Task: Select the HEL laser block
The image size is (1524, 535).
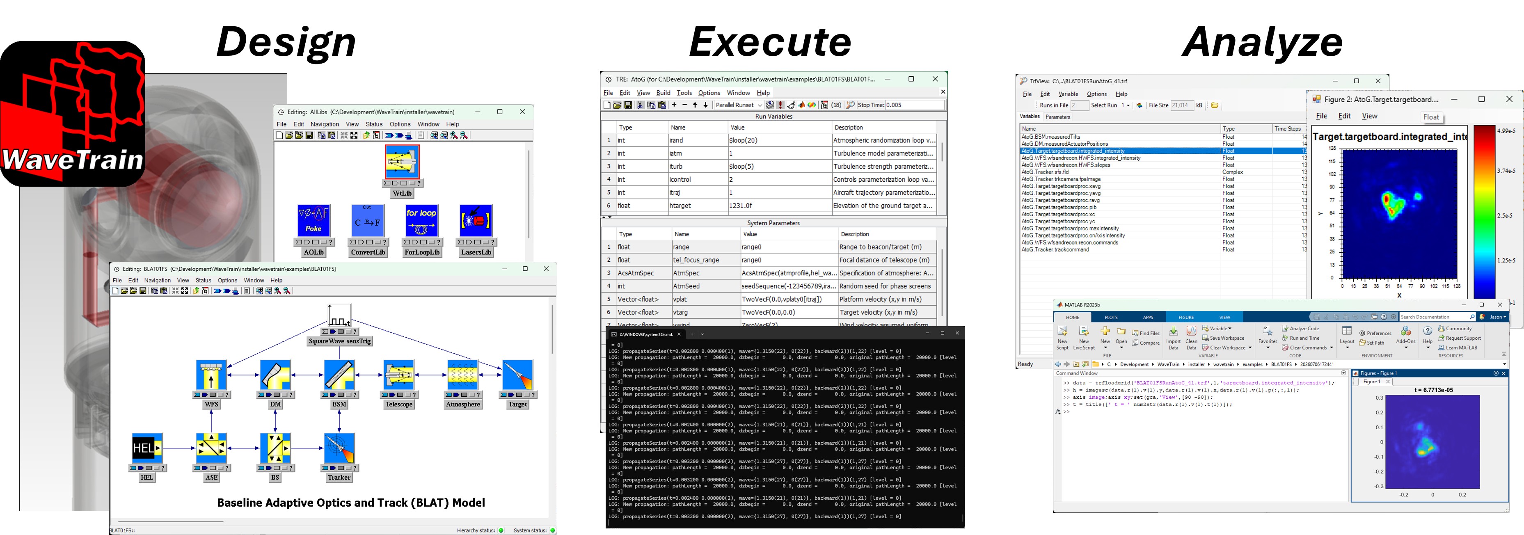Action: click(x=147, y=448)
